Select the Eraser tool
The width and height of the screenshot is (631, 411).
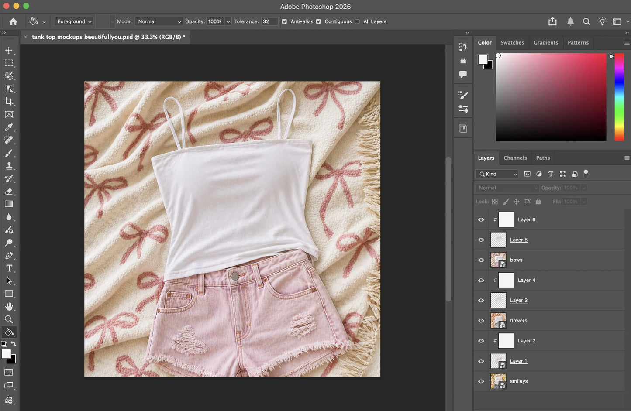coord(9,191)
